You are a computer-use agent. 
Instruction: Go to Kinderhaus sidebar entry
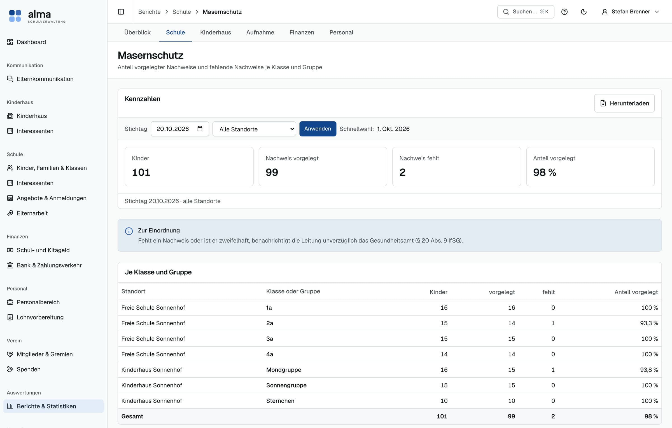pos(53,116)
